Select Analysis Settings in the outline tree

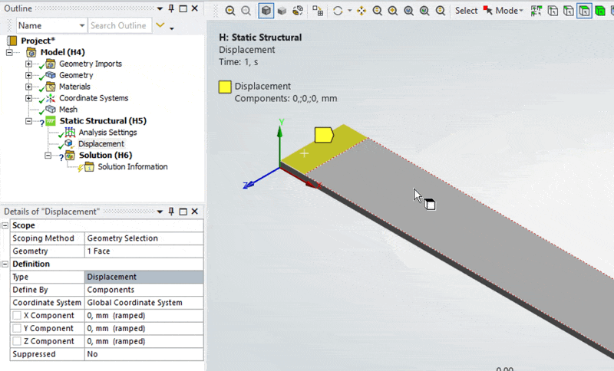point(107,133)
